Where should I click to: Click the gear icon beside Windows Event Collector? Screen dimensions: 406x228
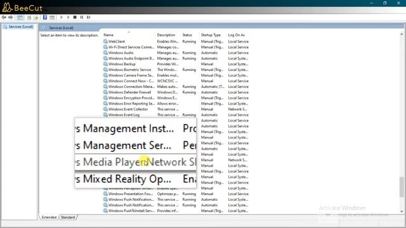tap(105, 109)
